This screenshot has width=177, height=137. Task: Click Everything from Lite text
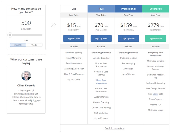101,53
